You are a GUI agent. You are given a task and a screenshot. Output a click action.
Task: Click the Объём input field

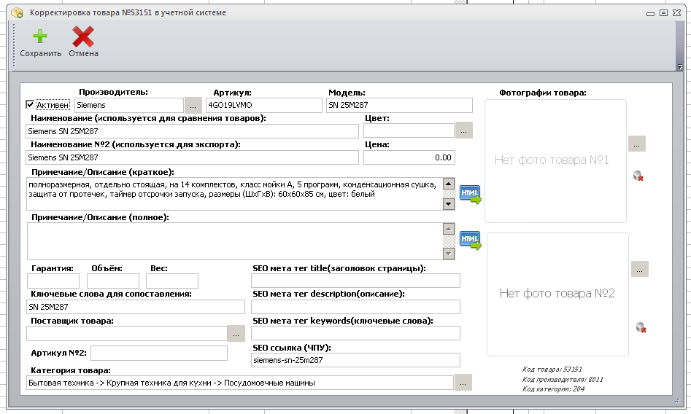(113, 281)
